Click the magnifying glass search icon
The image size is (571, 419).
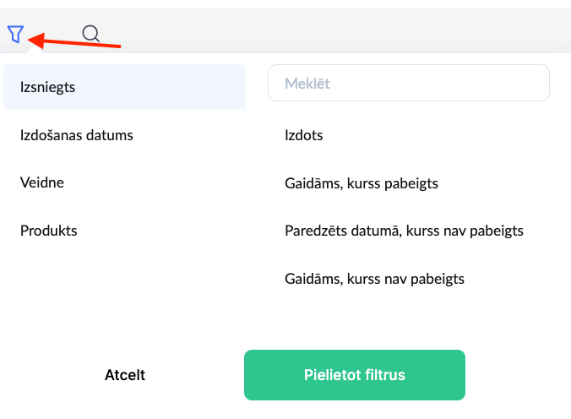click(91, 34)
